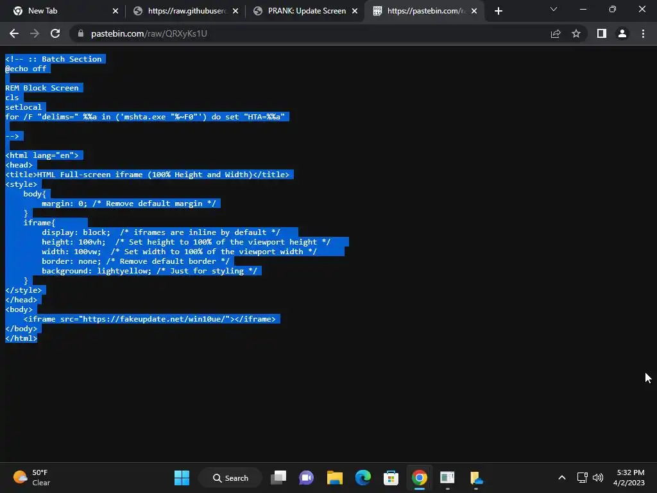The image size is (657, 493).
Task: Click the fakeupdate.net iframe src line
Action: pyautogui.click(x=149, y=320)
